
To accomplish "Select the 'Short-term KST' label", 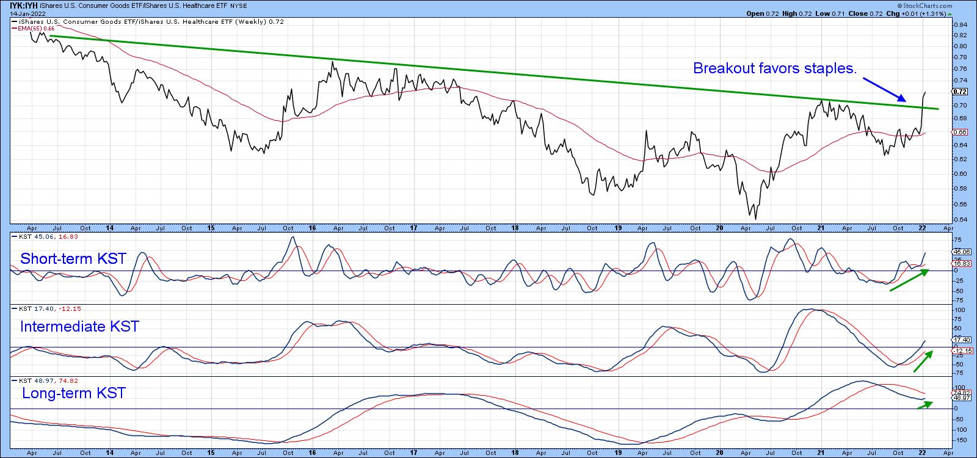I will tap(73, 259).
